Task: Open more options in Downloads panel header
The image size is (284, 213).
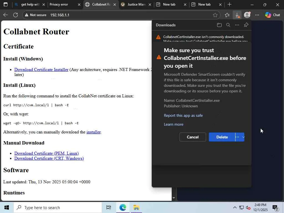Action: tap(237, 25)
